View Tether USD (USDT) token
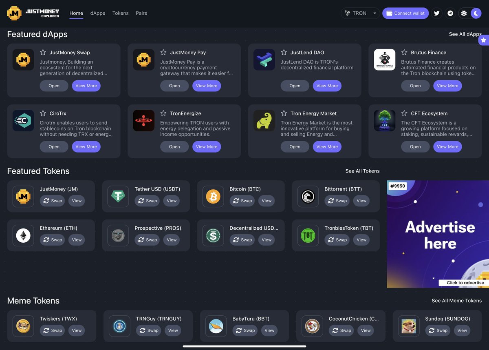Viewport: 489px width, 350px height. coord(172,201)
